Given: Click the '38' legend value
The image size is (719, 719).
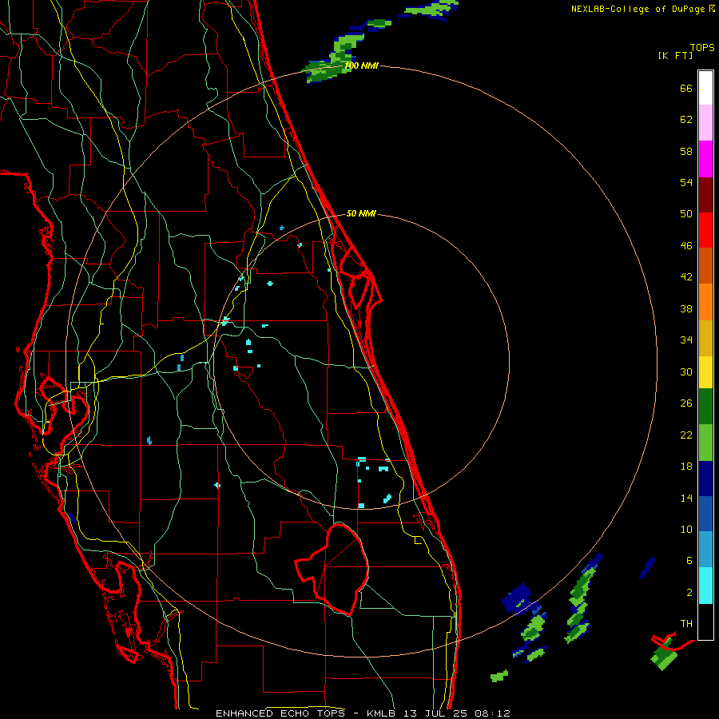Looking at the screenshot, I should point(686,308).
